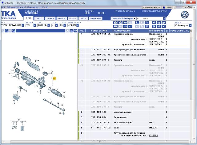Click the card icon below the printer
Image resolution: width=197 pixels, height=145 pixels.
[x=115, y=26]
